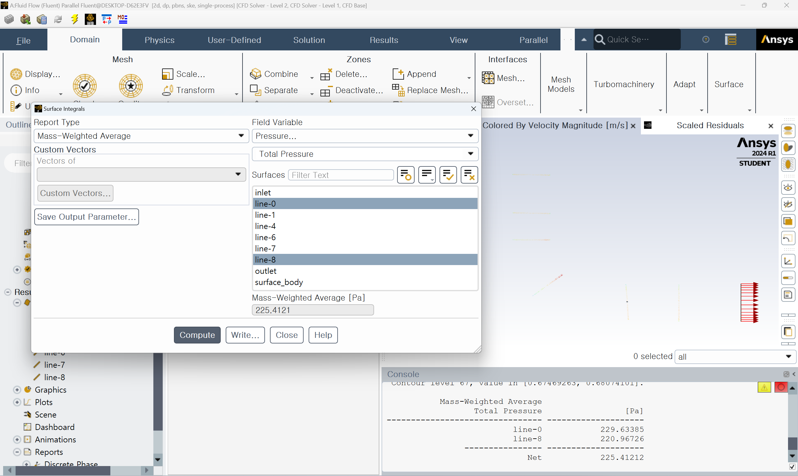
Task: Click the dialog Close button
Action: coord(286,335)
